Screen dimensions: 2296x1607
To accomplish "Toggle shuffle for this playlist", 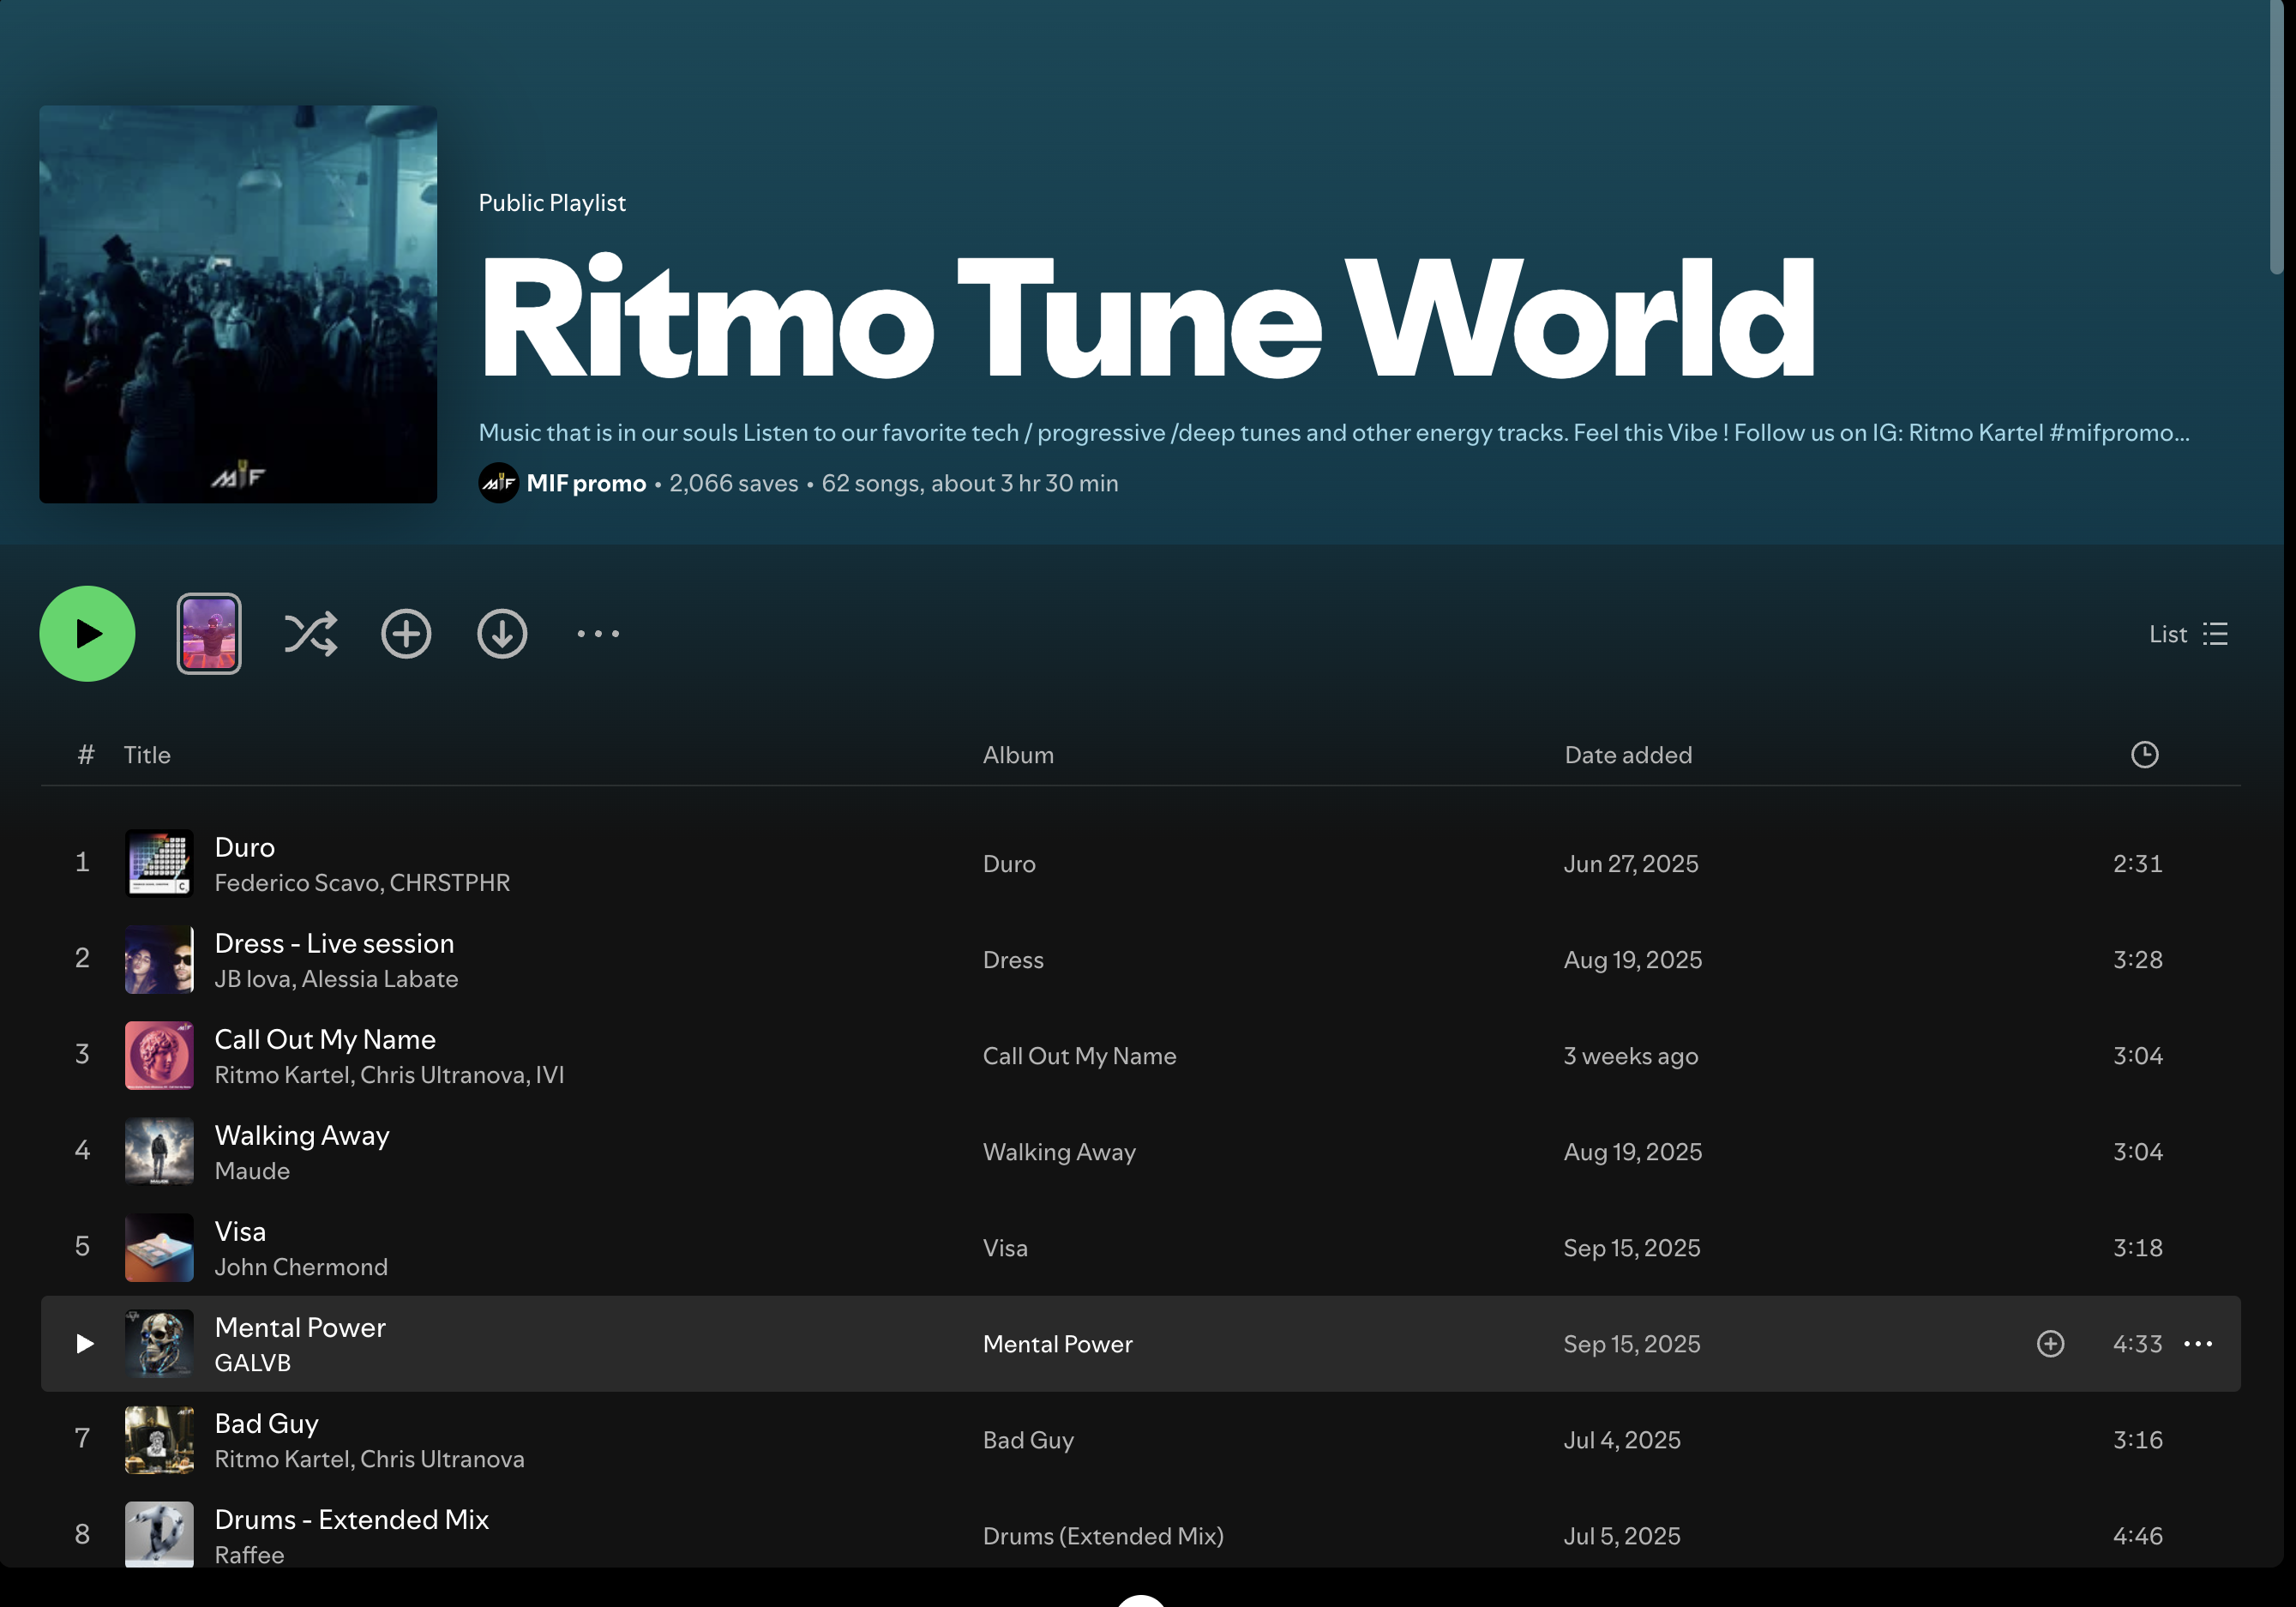I will click(x=311, y=634).
